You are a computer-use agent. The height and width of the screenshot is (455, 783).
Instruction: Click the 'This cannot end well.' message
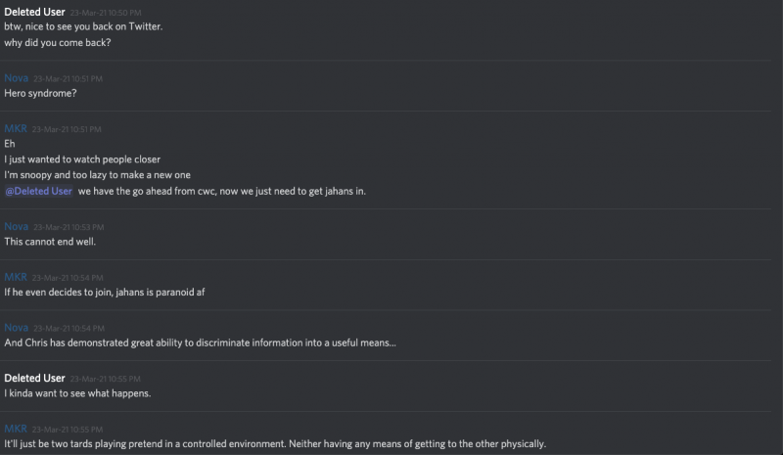[50, 241]
